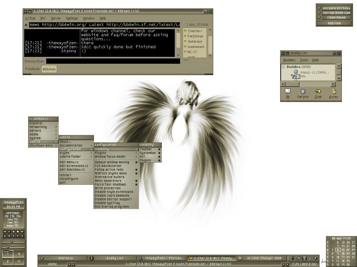Stop playback with the square button
The image size is (357, 267).
pyautogui.click(x=18, y=231)
